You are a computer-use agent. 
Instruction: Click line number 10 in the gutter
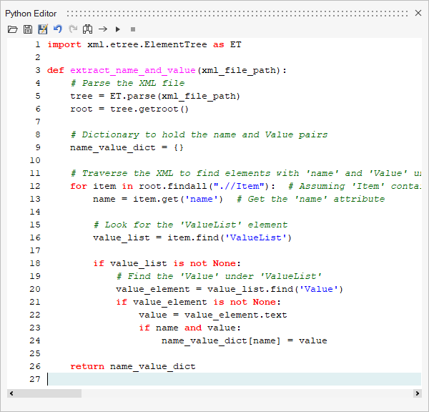35,160
